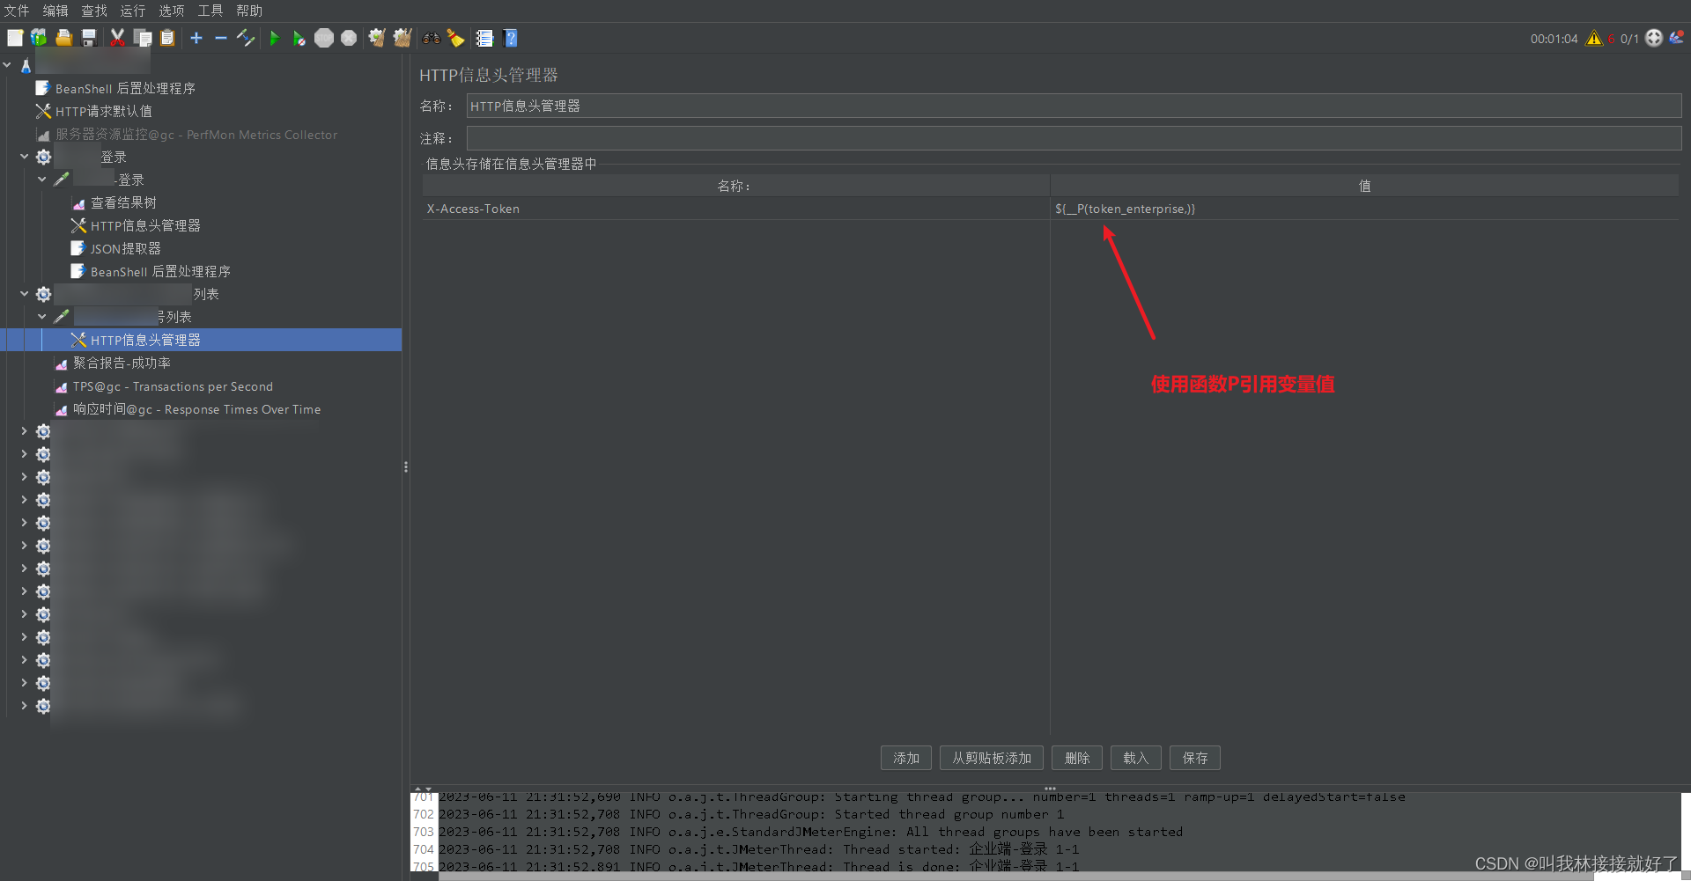Viewport: 1691px width, 881px height.
Task: Select the disabled PerfMon Metrics Collector item
Action: pyautogui.click(x=186, y=135)
